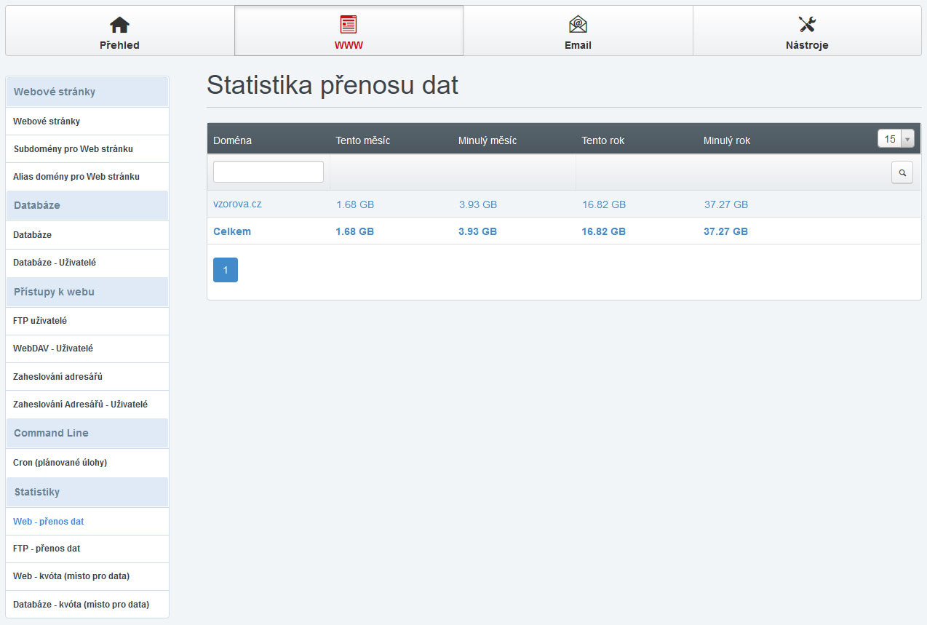
Task: Open Alias domény pro Web stránku
Action: (x=76, y=177)
